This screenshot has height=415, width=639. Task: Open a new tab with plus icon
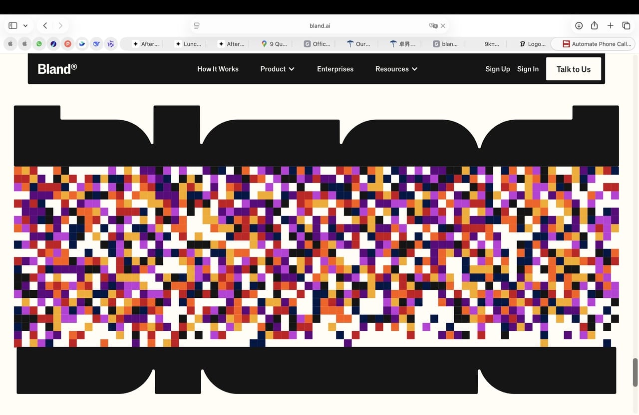610,25
